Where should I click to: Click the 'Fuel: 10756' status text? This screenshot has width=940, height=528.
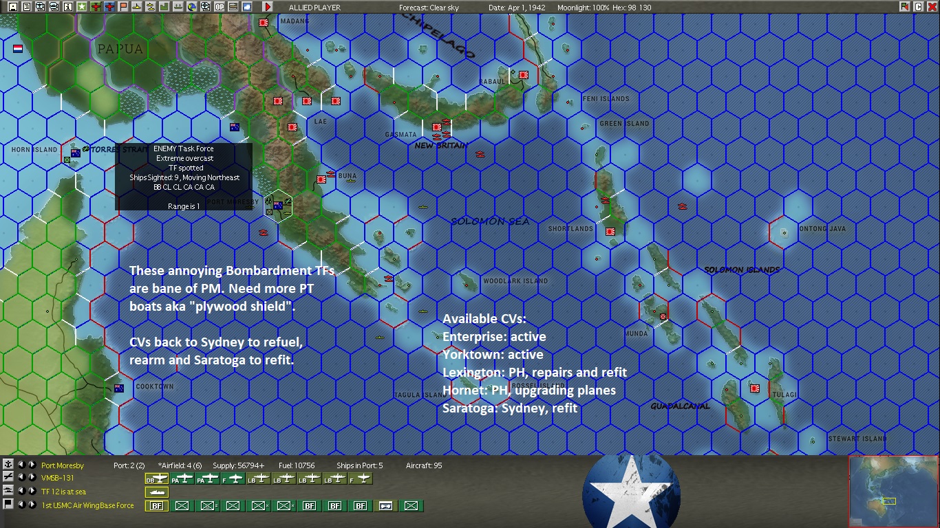point(295,465)
